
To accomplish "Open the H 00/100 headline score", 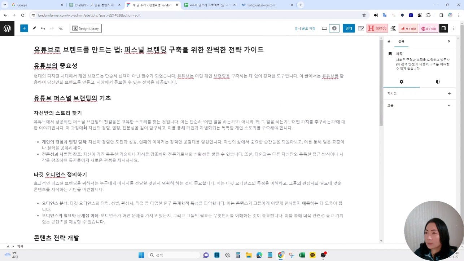I will [x=377, y=28].
